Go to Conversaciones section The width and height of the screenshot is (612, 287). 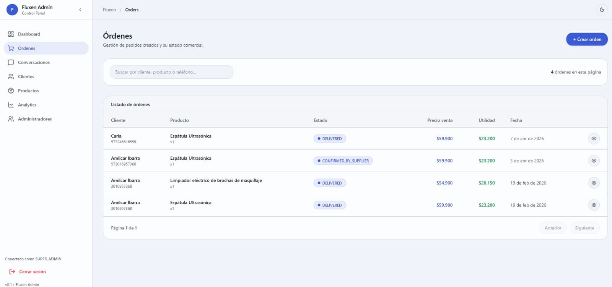click(x=46, y=62)
